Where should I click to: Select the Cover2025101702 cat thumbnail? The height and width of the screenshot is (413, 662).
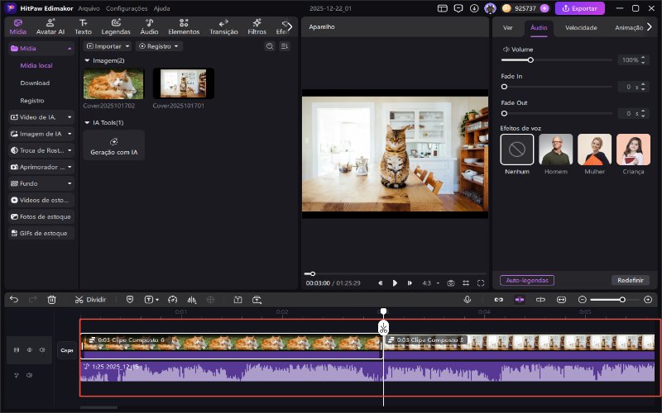113,83
